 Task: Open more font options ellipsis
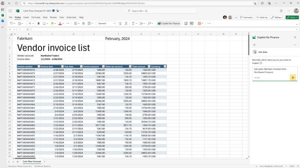pyautogui.click(x=68, y=24)
